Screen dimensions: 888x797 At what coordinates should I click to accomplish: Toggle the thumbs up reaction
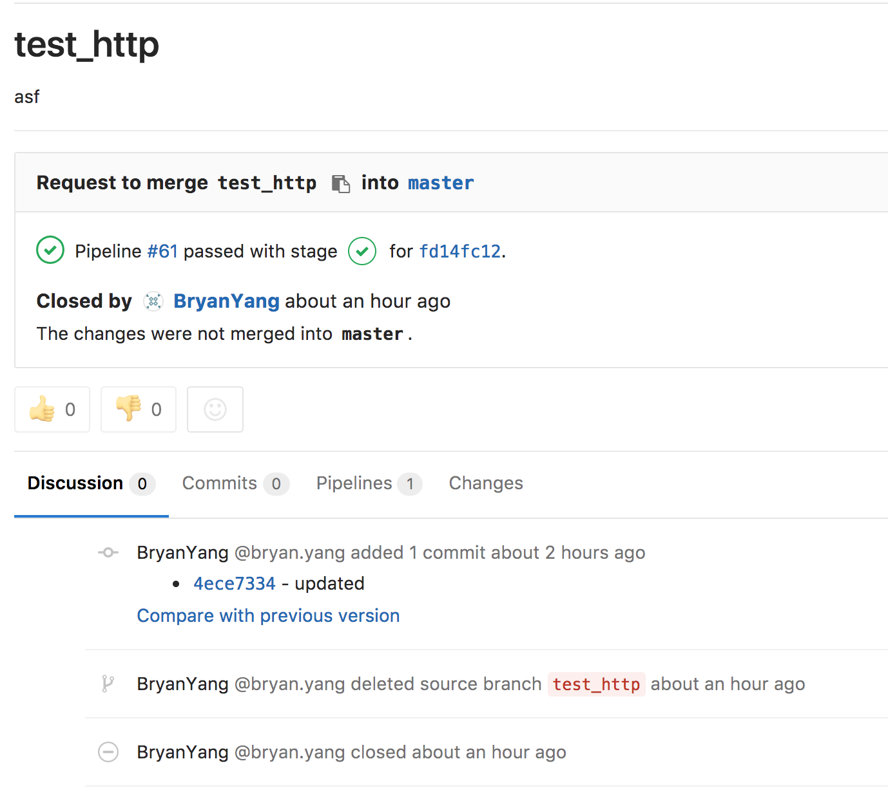point(52,409)
